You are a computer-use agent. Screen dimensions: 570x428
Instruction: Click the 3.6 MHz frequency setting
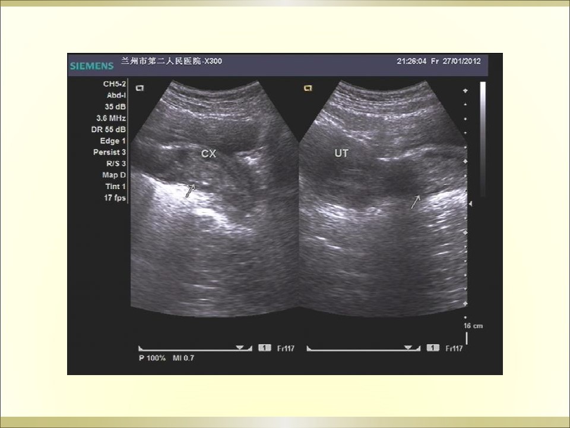coord(112,118)
